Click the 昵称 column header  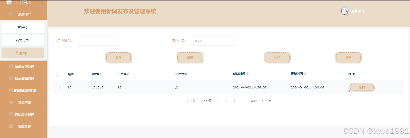70,74
